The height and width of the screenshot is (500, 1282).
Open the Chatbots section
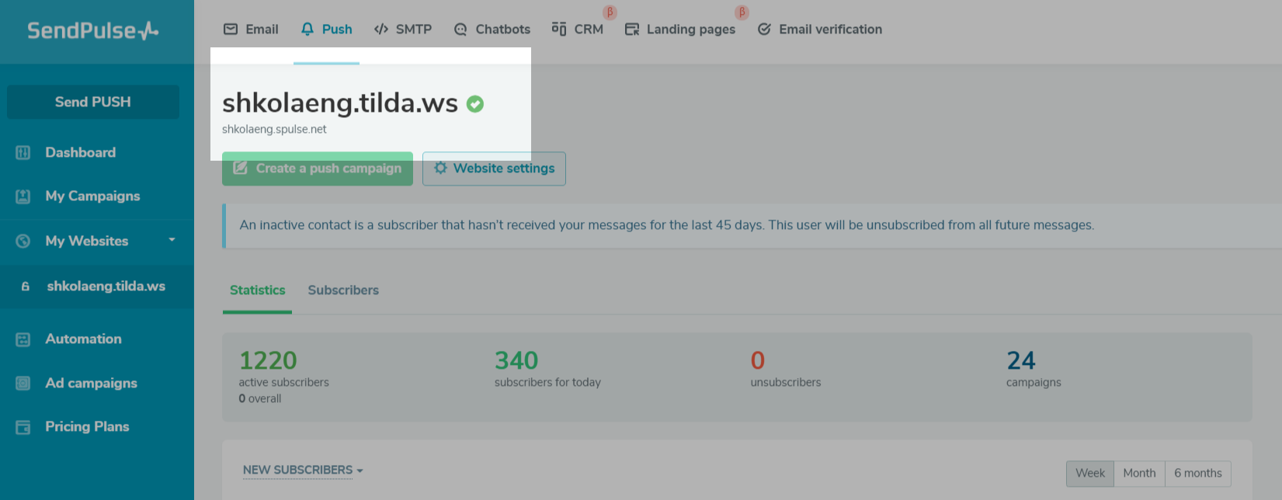click(x=492, y=30)
